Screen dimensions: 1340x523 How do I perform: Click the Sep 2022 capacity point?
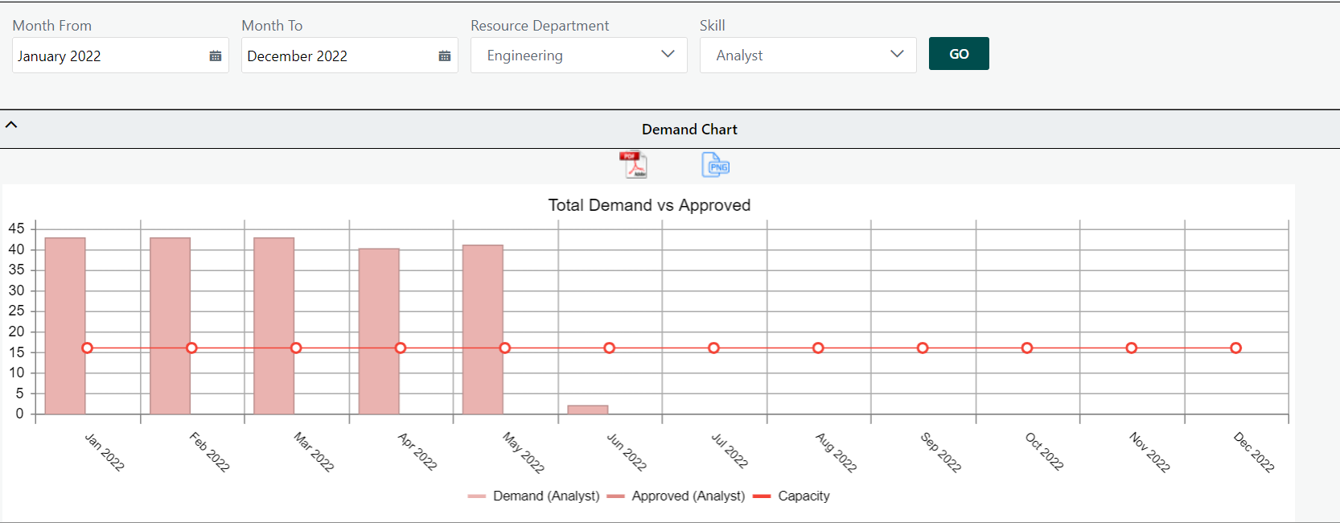pyautogui.click(x=923, y=348)
